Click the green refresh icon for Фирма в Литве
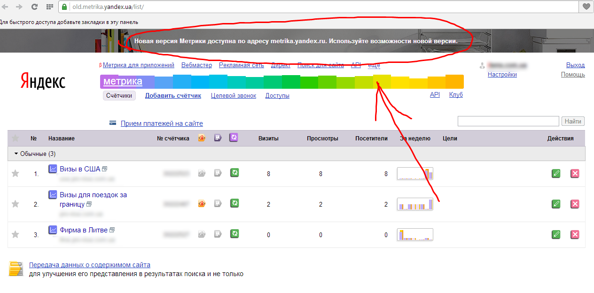Viewport: 594px width, 293px height. click(x=234, y=233)
